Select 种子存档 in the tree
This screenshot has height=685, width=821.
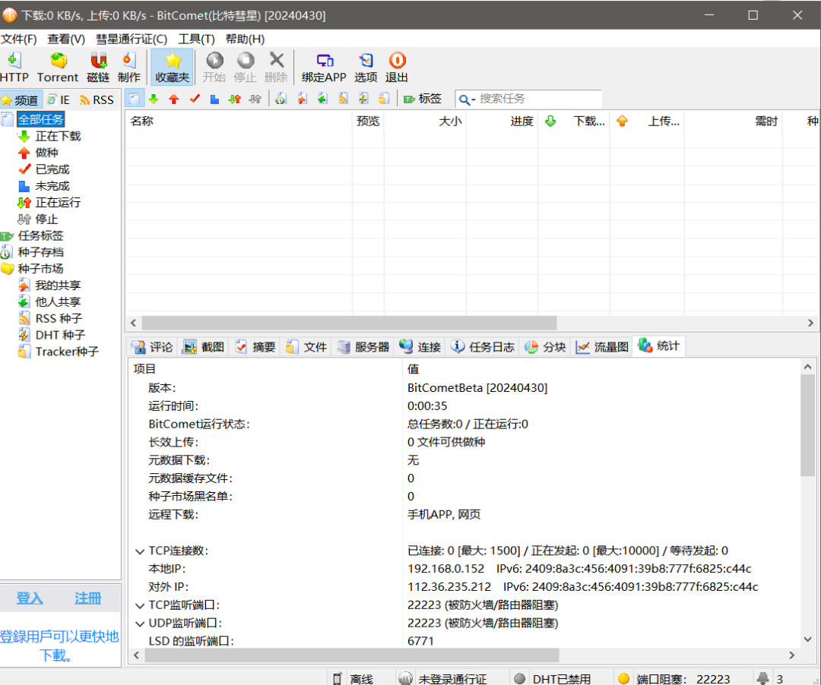tap(40, 252)
